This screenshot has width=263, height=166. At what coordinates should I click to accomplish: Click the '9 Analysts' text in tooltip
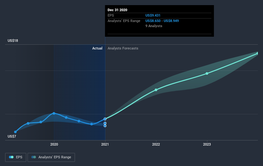click(x=154, y=26)
